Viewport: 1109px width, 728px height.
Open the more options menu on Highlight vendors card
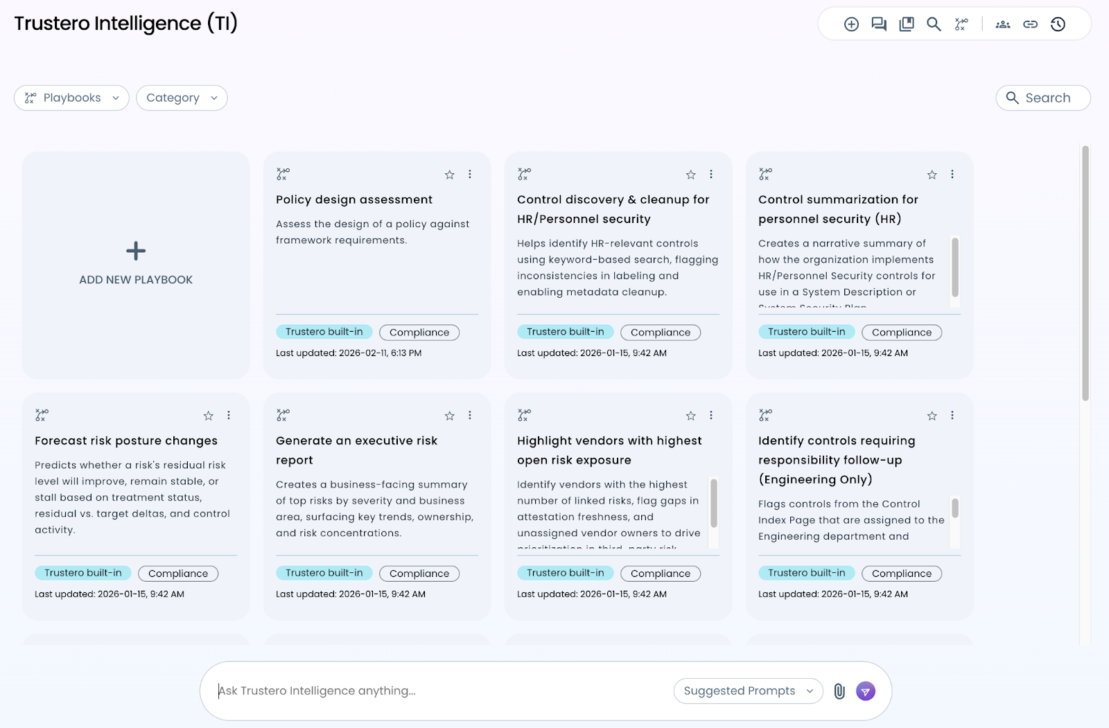pyautogui.click(x=711, y=416)
